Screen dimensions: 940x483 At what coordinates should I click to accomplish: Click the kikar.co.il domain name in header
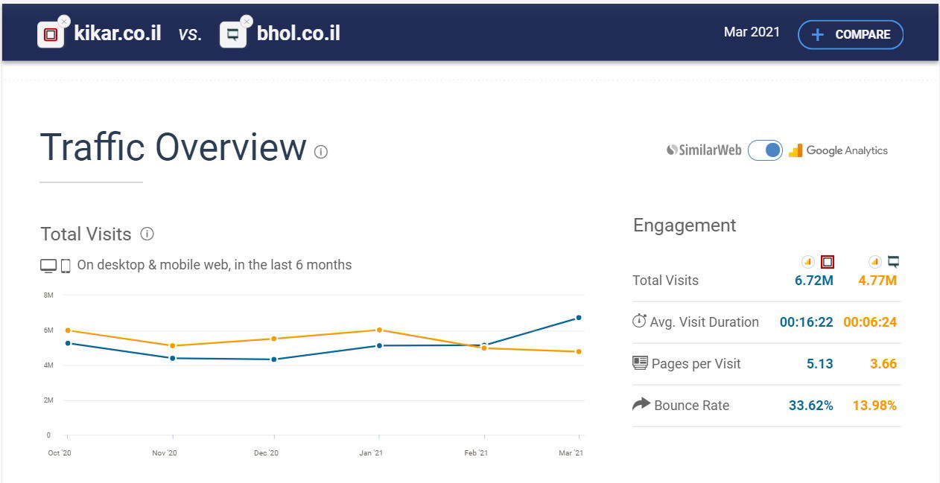point(118,33)
